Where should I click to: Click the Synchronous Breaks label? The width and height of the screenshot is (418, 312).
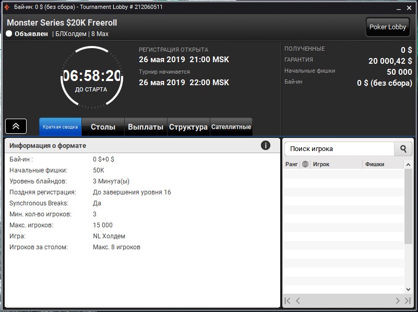point(39,203)
